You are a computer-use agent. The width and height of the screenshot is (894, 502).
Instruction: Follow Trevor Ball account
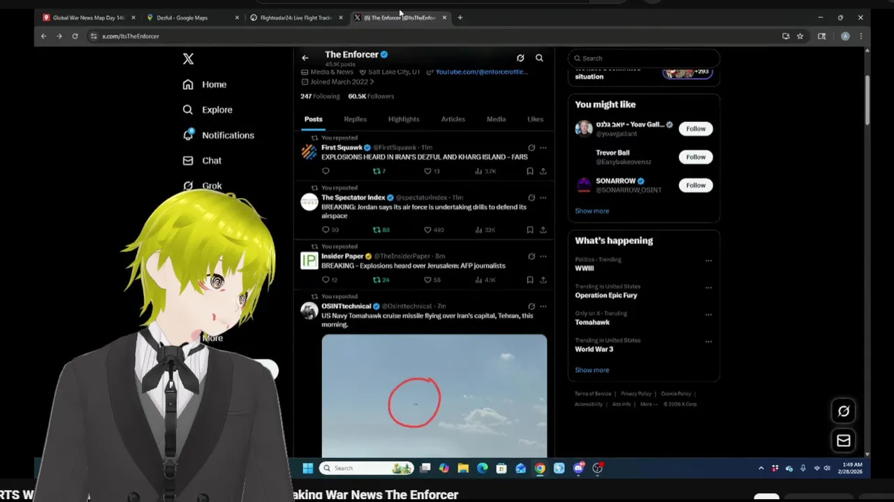pyautogui.click(x=696, y=157)
